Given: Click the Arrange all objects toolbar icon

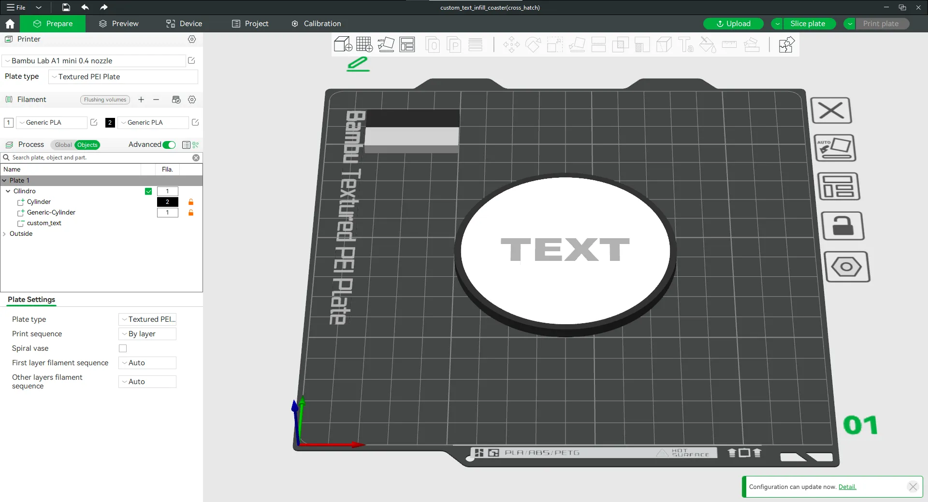Looking at the screenshot, I should (x=407, y=44).
